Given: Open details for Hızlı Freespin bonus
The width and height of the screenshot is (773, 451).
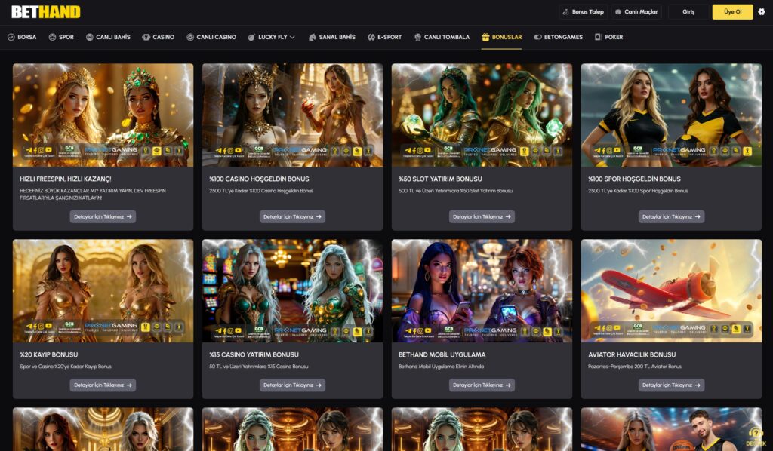Looking at the screenshot, I should (103, 216).
